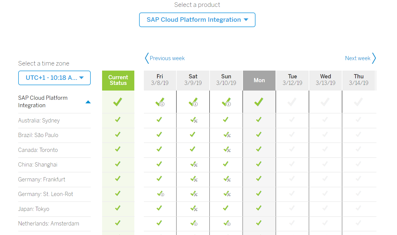Screen dimensions: 397x235
Task: Click Current Status checkmark for Australia: Sydney
Action: point(118,119)
